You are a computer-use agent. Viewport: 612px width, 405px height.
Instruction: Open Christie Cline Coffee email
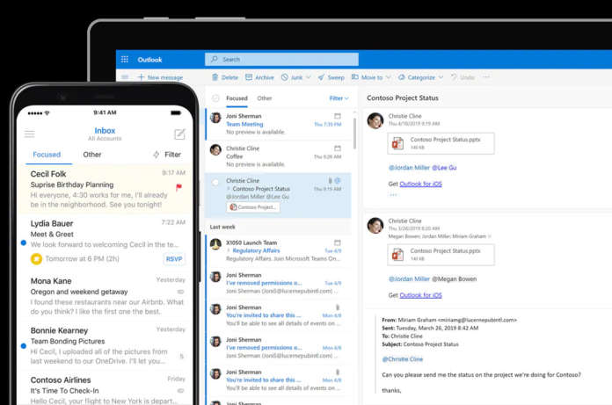pos(278,156)
